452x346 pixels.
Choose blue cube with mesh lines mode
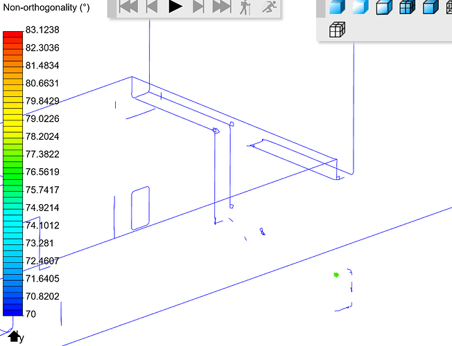[x=408, y=7]
